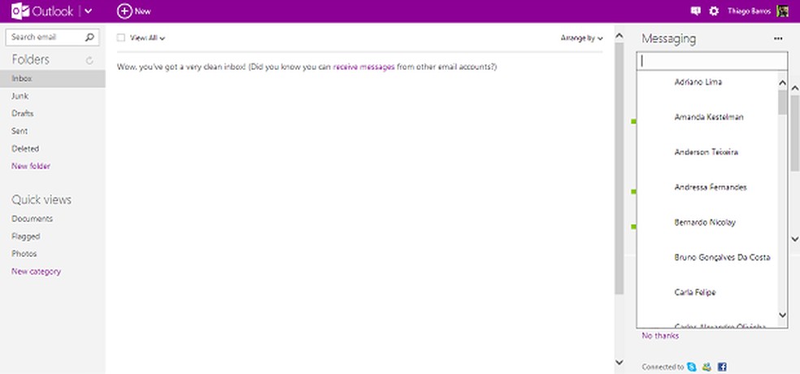Click the search magnifier icon

click(x=89, y=37)
